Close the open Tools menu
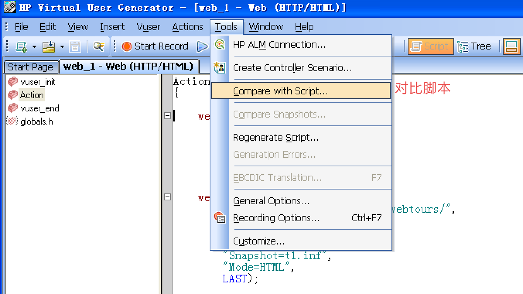Screen dimensions: 523x294 pyautogui.click(x=226, y=27)
